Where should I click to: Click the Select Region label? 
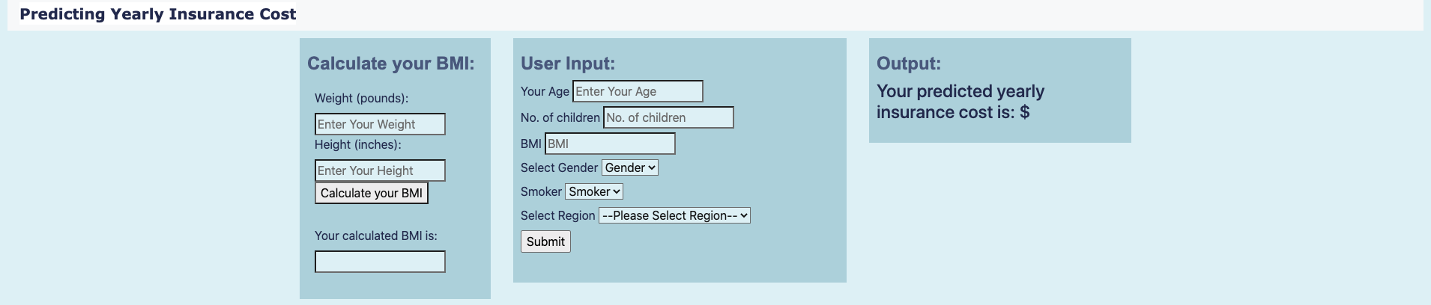coord(558,216)
